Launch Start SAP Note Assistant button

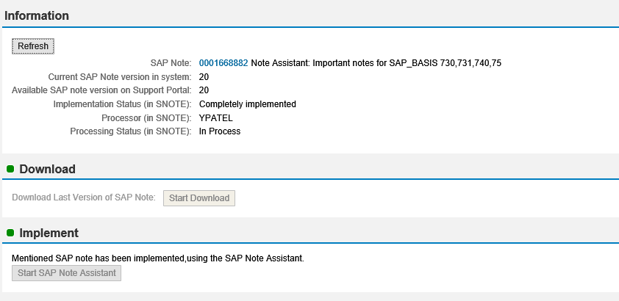pyautogui.click(x=67, y=273)
